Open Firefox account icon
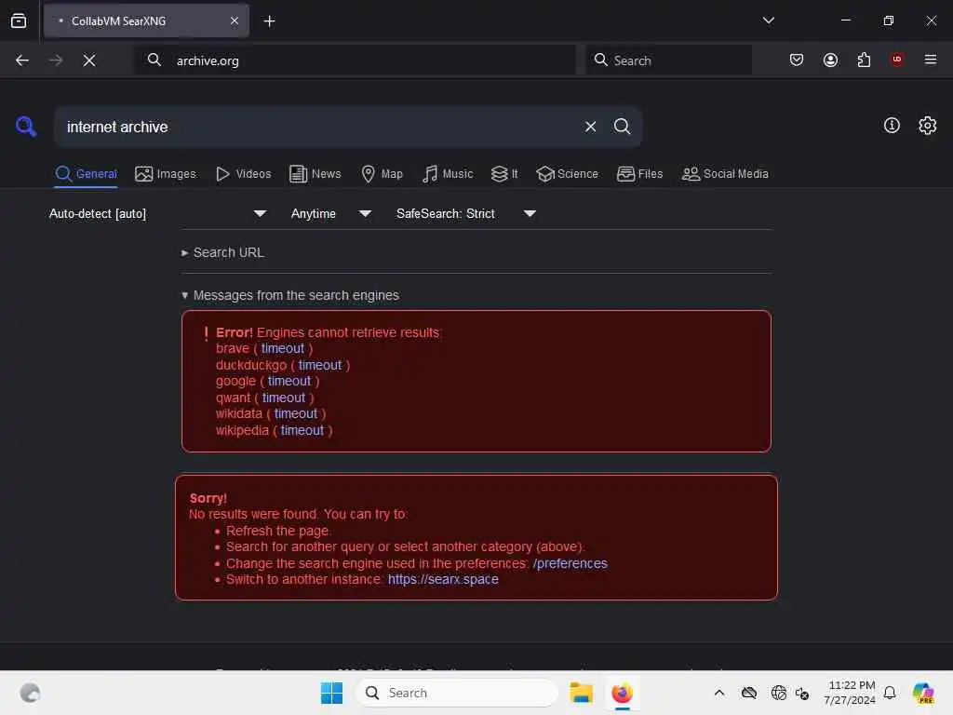 click(830, 60)
